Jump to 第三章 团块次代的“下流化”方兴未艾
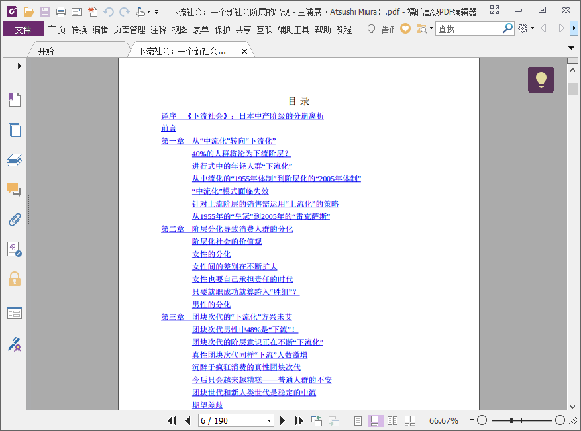The image size is (581, 431). tap(227, 317)
